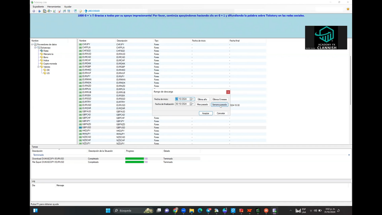Image resolution: width=382 pixels, height=215 pixels.
Task: Click the Mes pasado button
Action: [x=202, y=104]
